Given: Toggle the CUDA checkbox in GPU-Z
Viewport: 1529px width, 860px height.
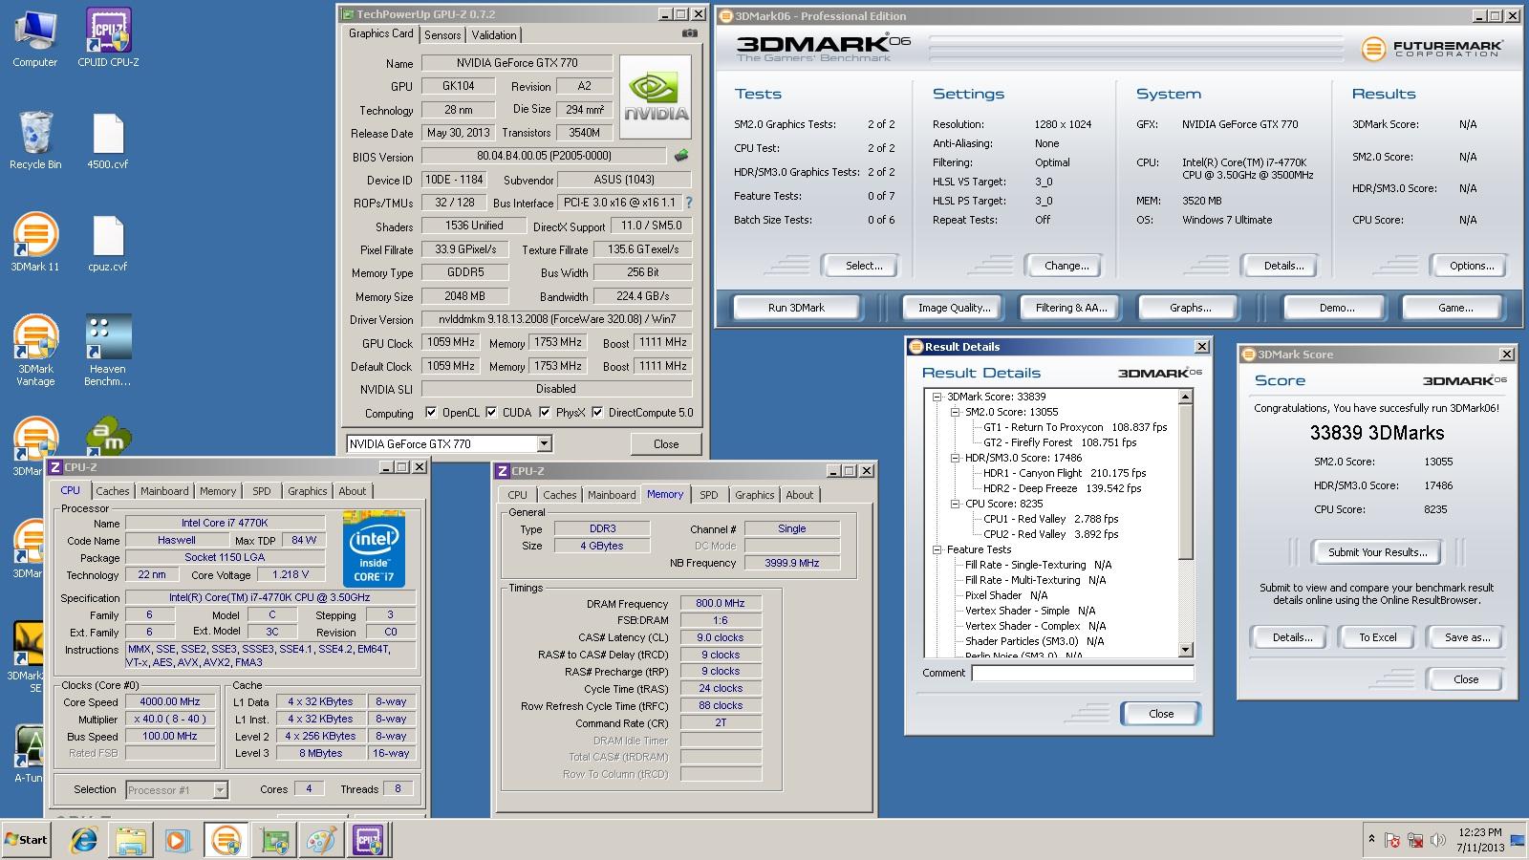Looking at the screenshot, I should (x=491, y=413).
